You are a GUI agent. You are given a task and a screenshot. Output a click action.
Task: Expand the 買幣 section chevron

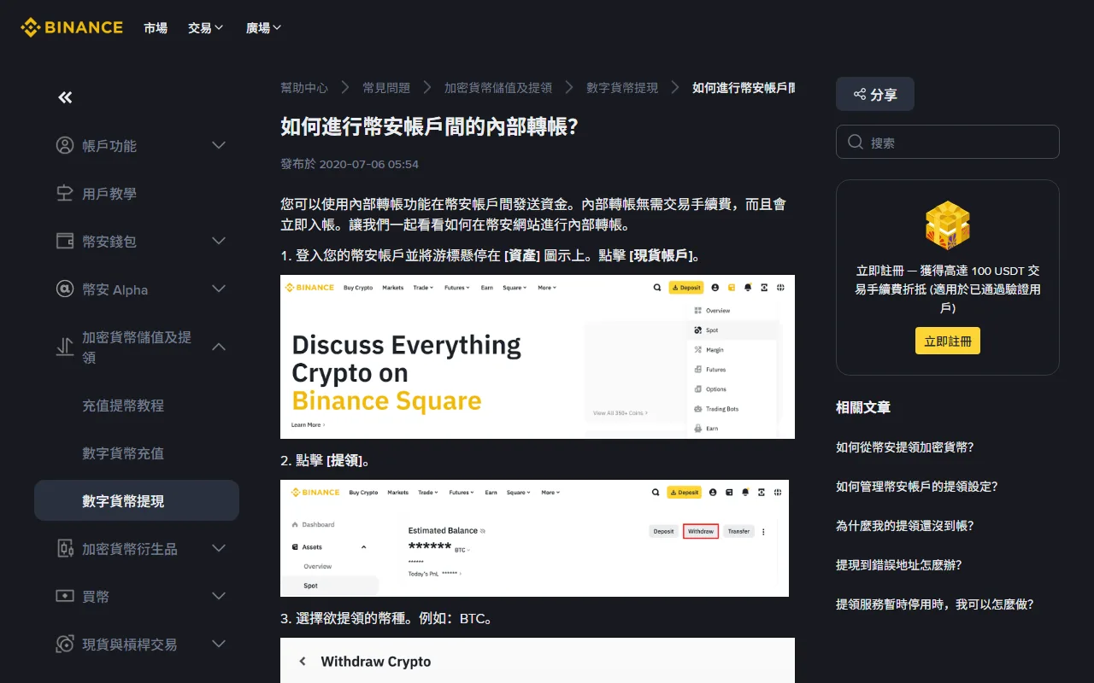(x=219, y=596)
